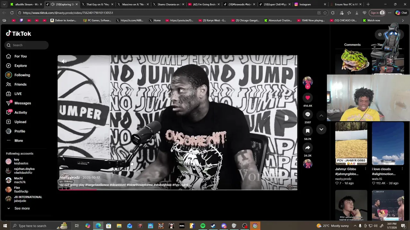Open Task View on the taskbar
The image size is (410, 230).
[77, 226]
